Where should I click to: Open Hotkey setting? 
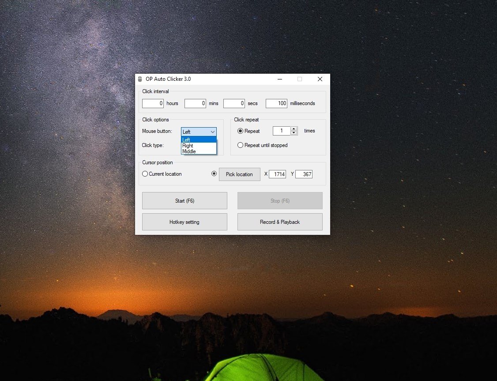point(184,222)
